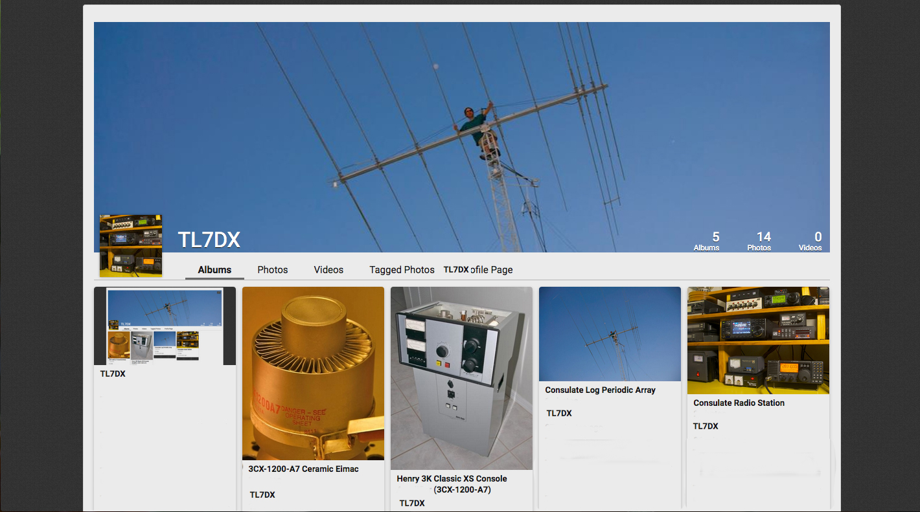Image resolution: width=920 pixels, height=512 pixels.
Task: Open the Henry 3K console album thumbnail
Action: point(461,378)
